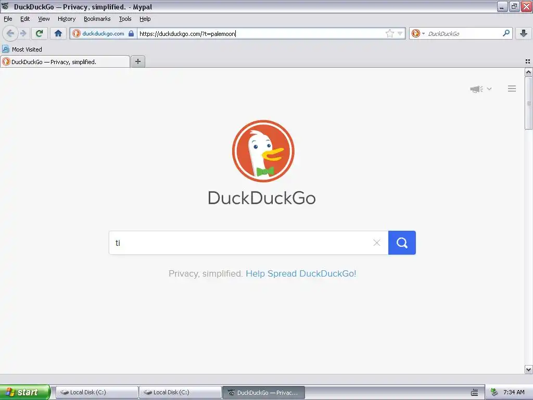Switch to the second Local Disk (C:) taskbar window
The width and height of the screenshot is (533, 400).
[x=180, y=392]
